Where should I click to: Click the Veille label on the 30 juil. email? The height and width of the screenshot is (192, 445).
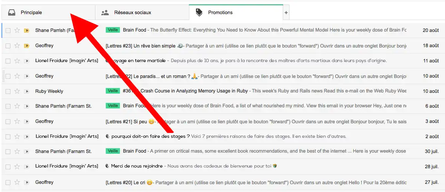tap(113, 151)
